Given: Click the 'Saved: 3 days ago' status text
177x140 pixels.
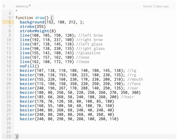Looking at the screenshot, I should tap(156, 6).
